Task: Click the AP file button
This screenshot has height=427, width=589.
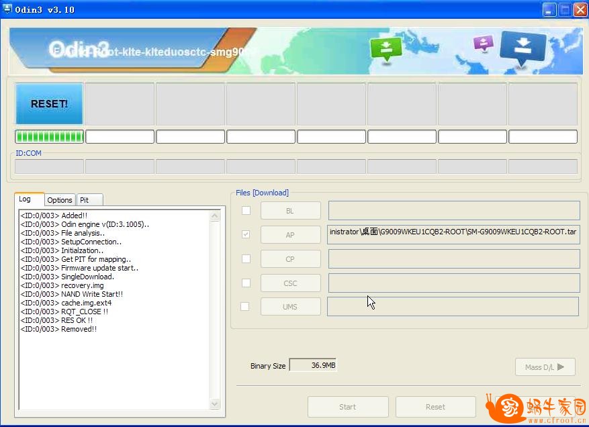Action: pos(291,235)
